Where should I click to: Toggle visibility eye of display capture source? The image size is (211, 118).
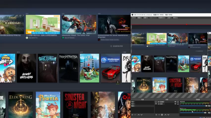(x=175, y=102)
